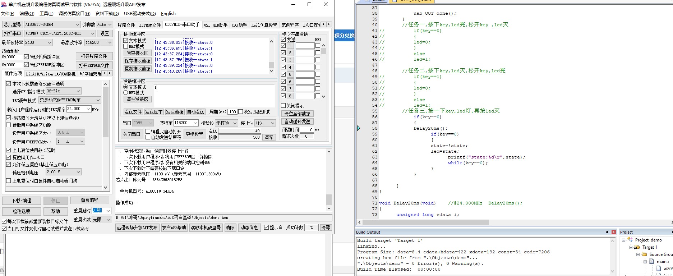The height and width of the screenshot is (276, 673).
Task: Click 下载/编程 download button
Action: pos(21,201)
